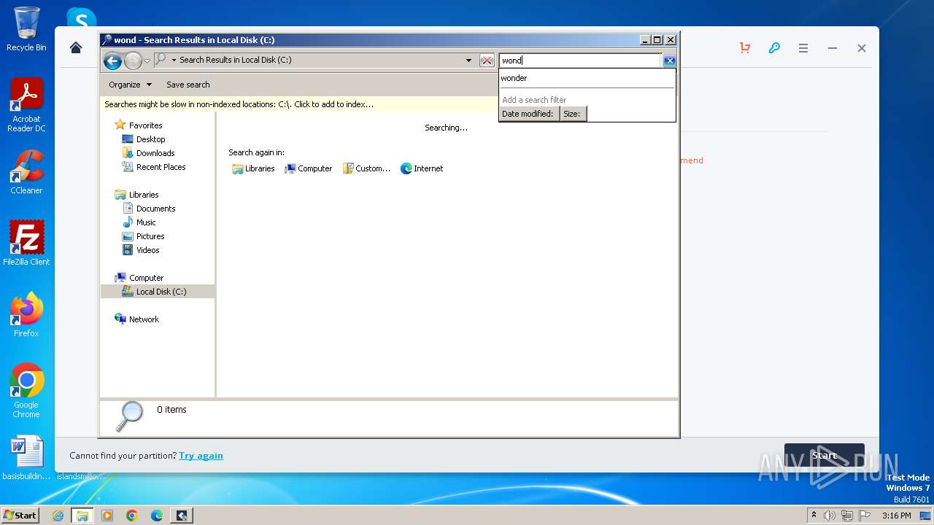Select Pictures library
934x525 pixels.
tap(150, 236)
